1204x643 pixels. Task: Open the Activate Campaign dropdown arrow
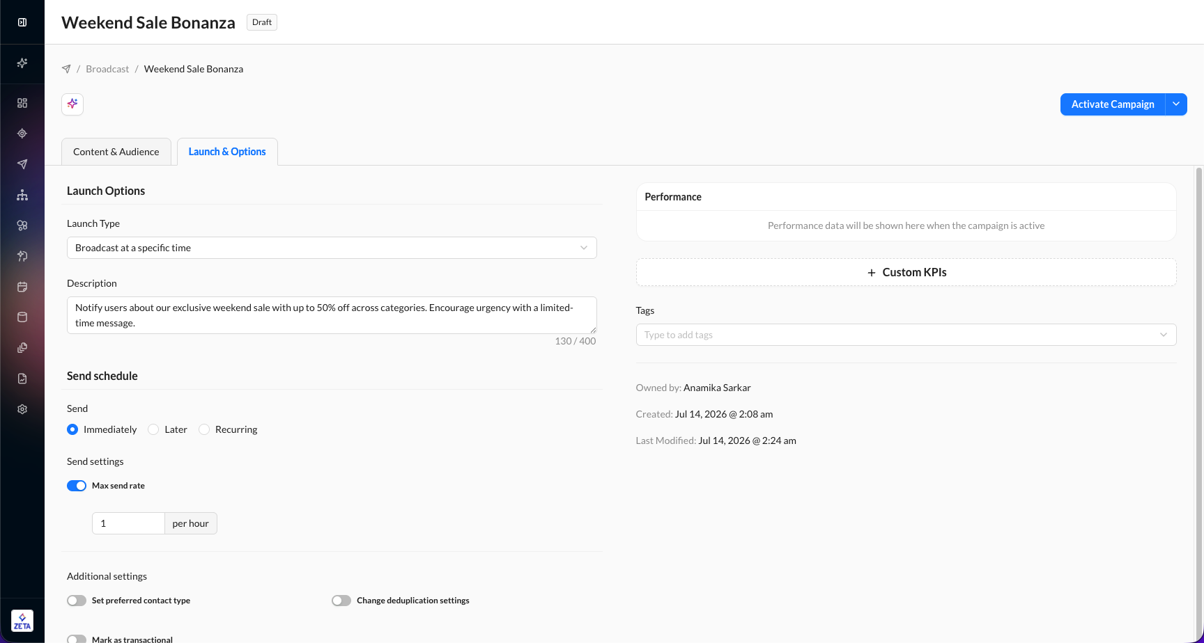click(1176, 104)
